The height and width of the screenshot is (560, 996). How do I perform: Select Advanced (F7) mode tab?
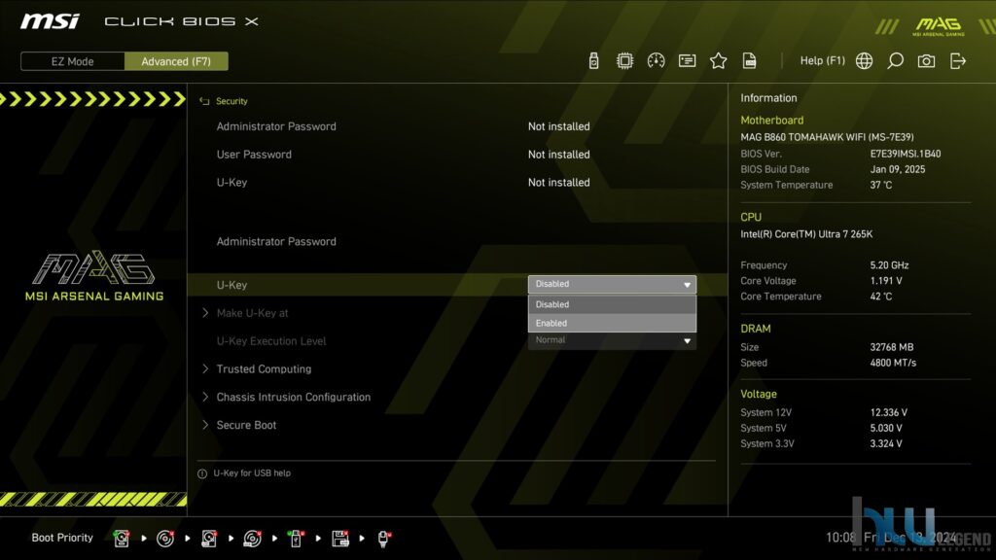click(x=176, y=61)
